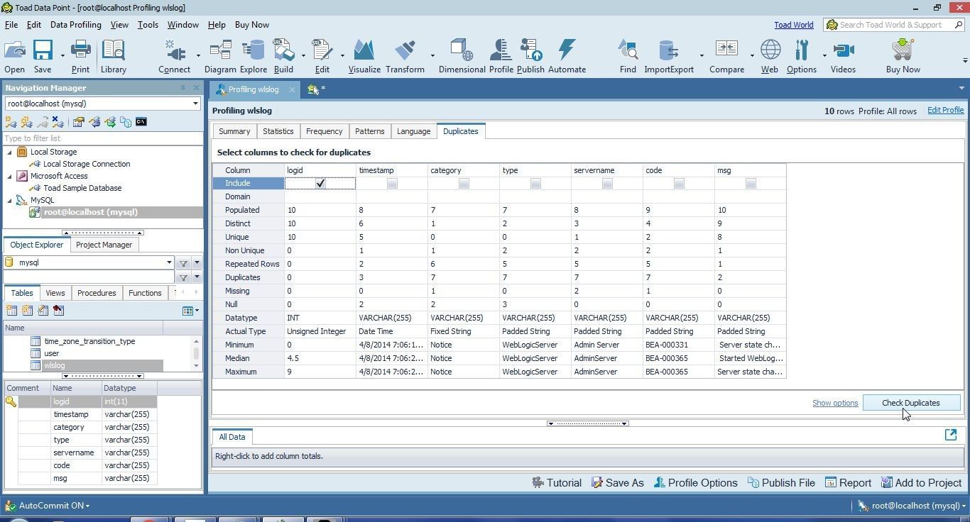Check the servername Include checkbox
This screenshot has height=522, width=970.
[x=607, y=183]
